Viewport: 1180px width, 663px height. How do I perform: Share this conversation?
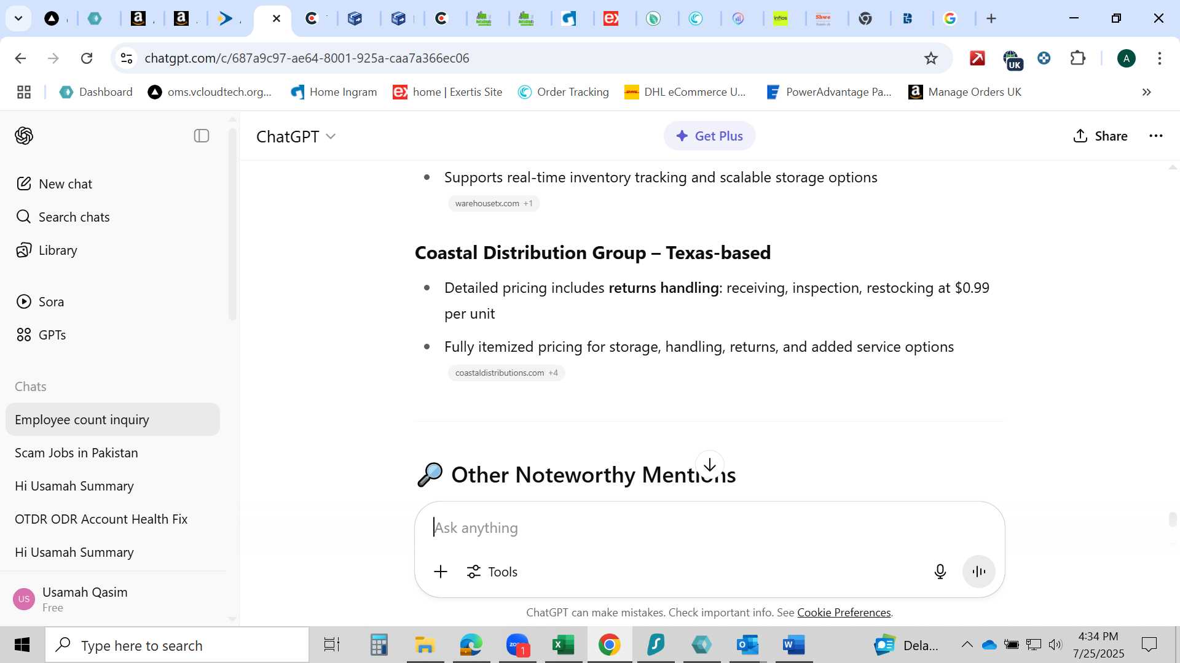coord(1100,136)
